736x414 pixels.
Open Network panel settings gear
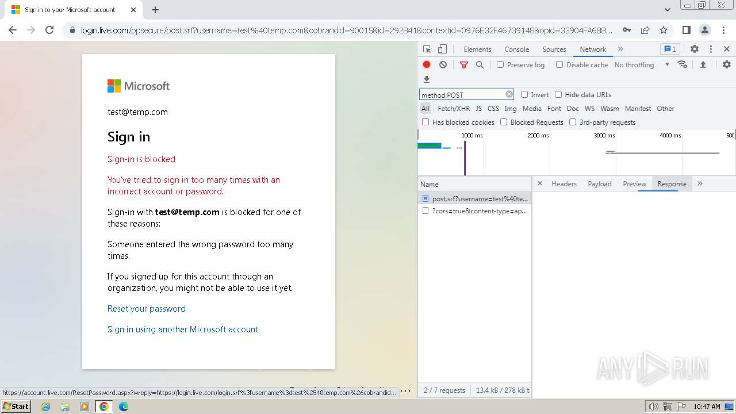[727, 64]
